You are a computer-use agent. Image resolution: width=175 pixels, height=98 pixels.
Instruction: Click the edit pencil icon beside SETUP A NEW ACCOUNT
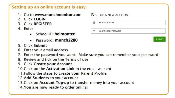(92, 15)
